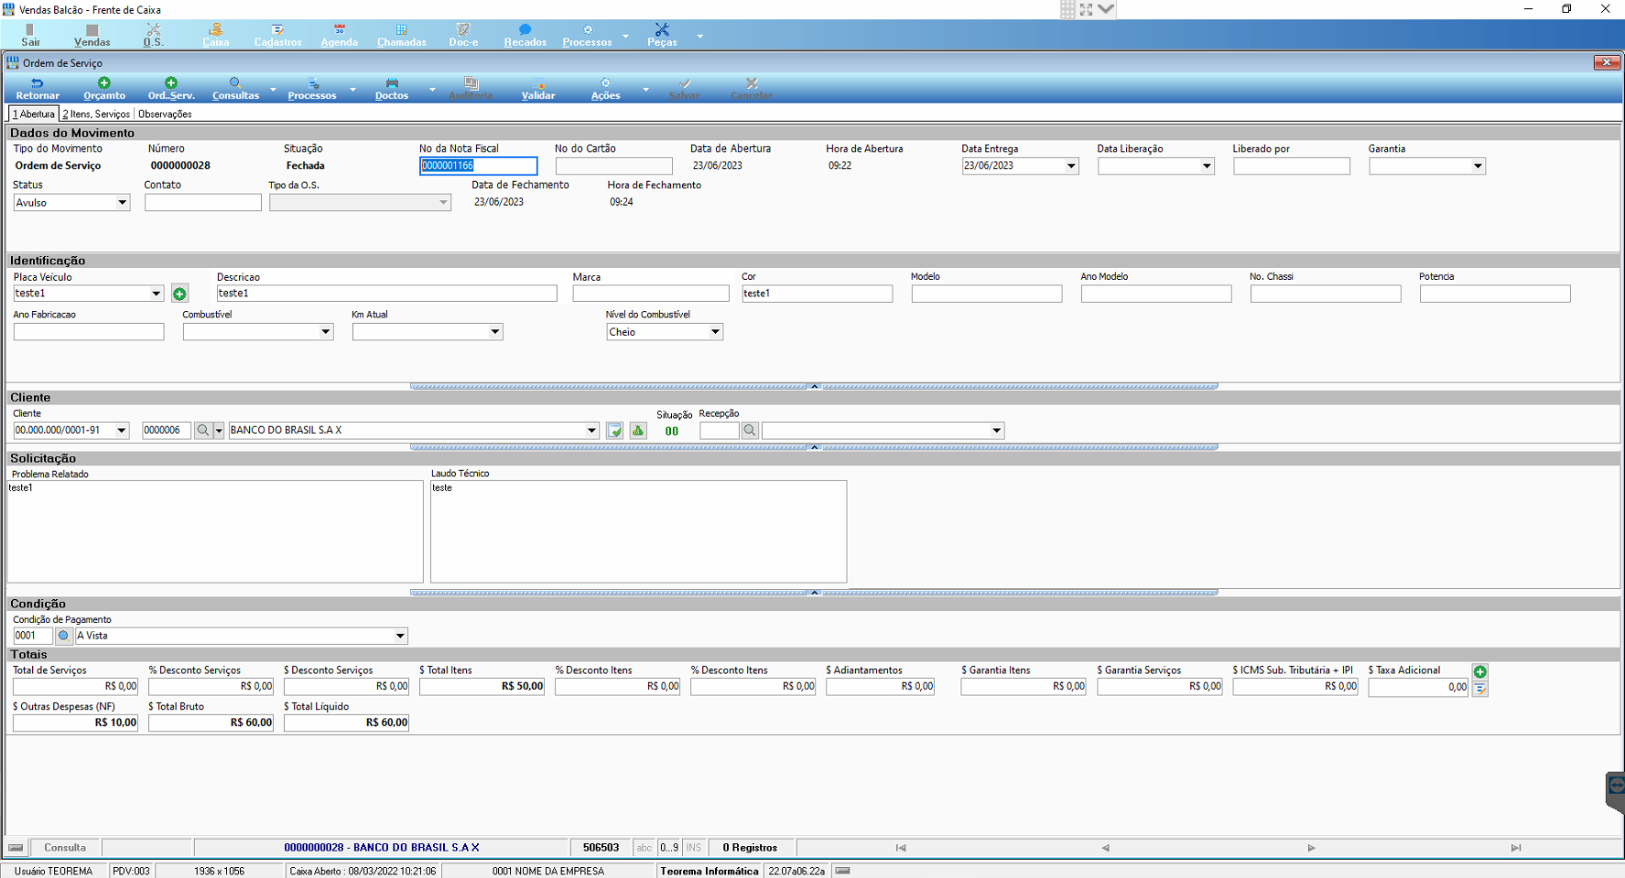Collapse the Identificação section expander bar
The height and width of the screenshot is (878, 1625).
tap(814, 386)
